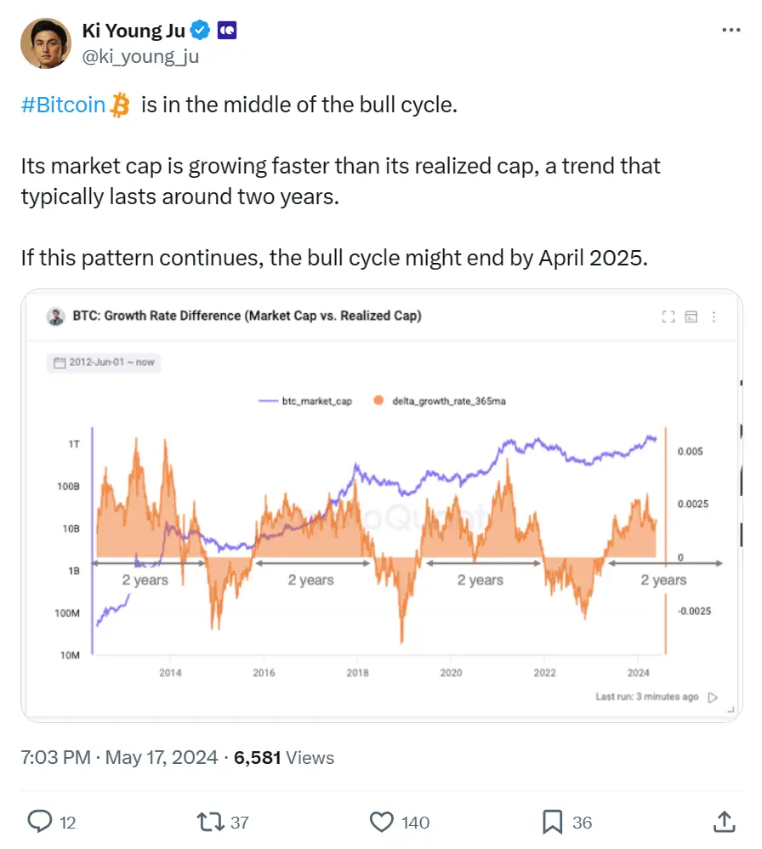Image resolution: width=762 pixels, height=849 pixels.
Task: Click the repost icon showing 37 reposts
Action: (208, 822)
